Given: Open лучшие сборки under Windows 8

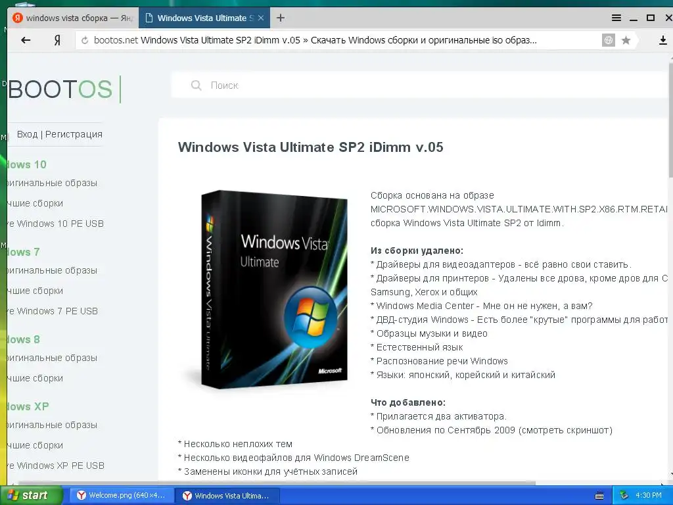Looking at the screenshot, I should click(x=35, y=378).
